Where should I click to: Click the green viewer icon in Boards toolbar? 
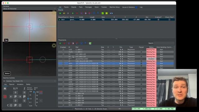coord(103,13)
